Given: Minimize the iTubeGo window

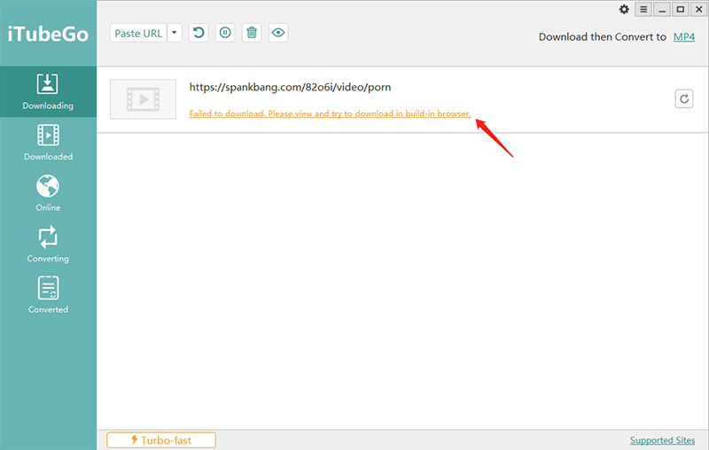Looking at the screenshot, I should (662, 10).
